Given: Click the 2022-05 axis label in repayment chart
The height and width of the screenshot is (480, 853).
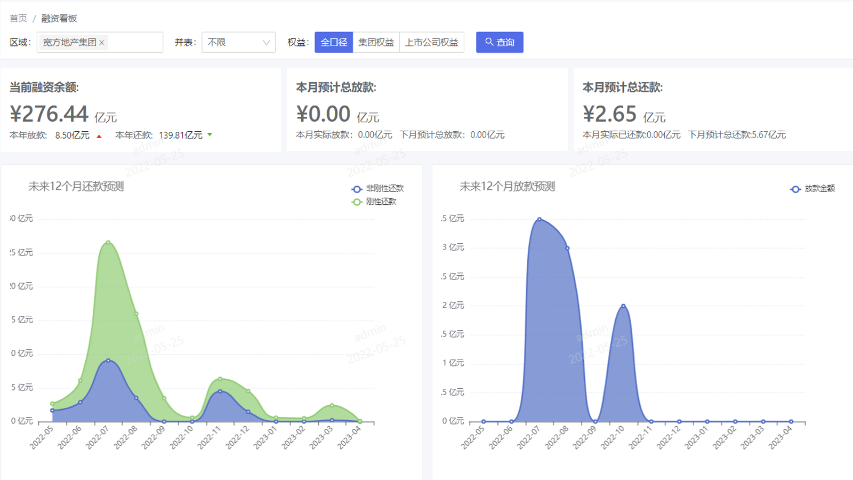Looking at the screenshot, I should click(x=41, y=438).
